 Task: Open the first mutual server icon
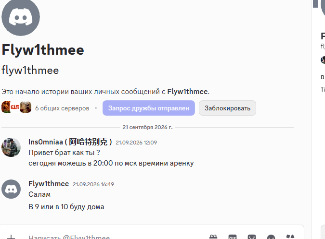click(x=6, y=107)
